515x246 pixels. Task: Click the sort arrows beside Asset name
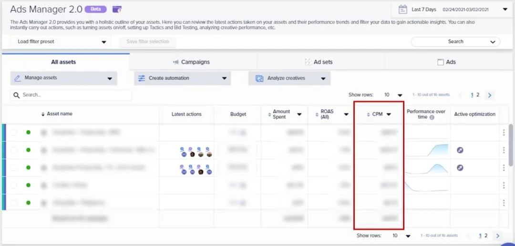(43, 114)
